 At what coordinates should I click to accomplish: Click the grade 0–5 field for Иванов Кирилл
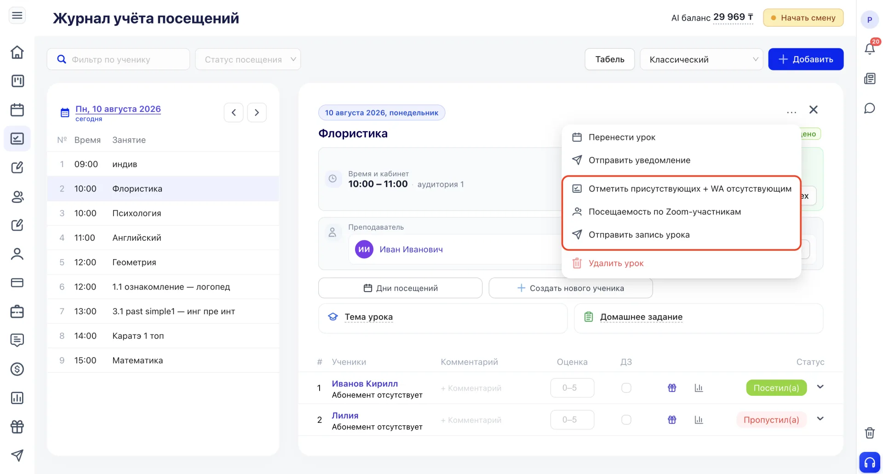coord(572,388)
